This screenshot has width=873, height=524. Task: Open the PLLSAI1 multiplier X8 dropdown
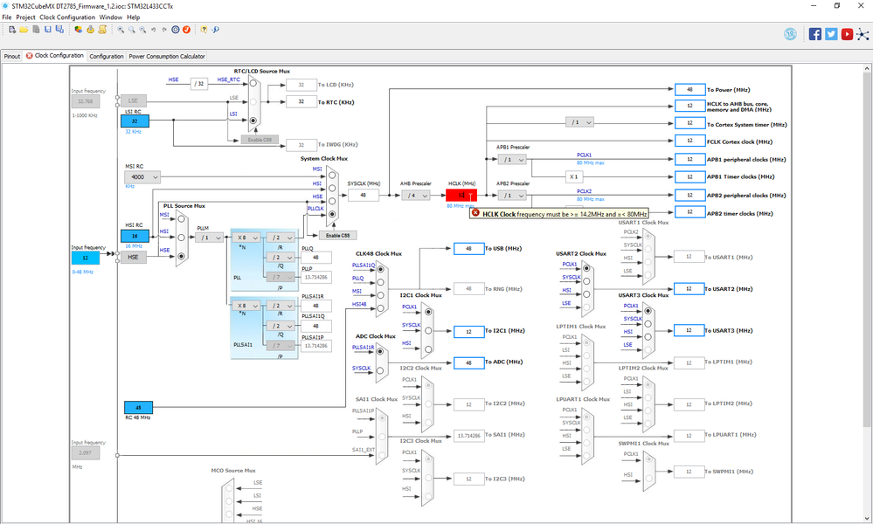246,306
